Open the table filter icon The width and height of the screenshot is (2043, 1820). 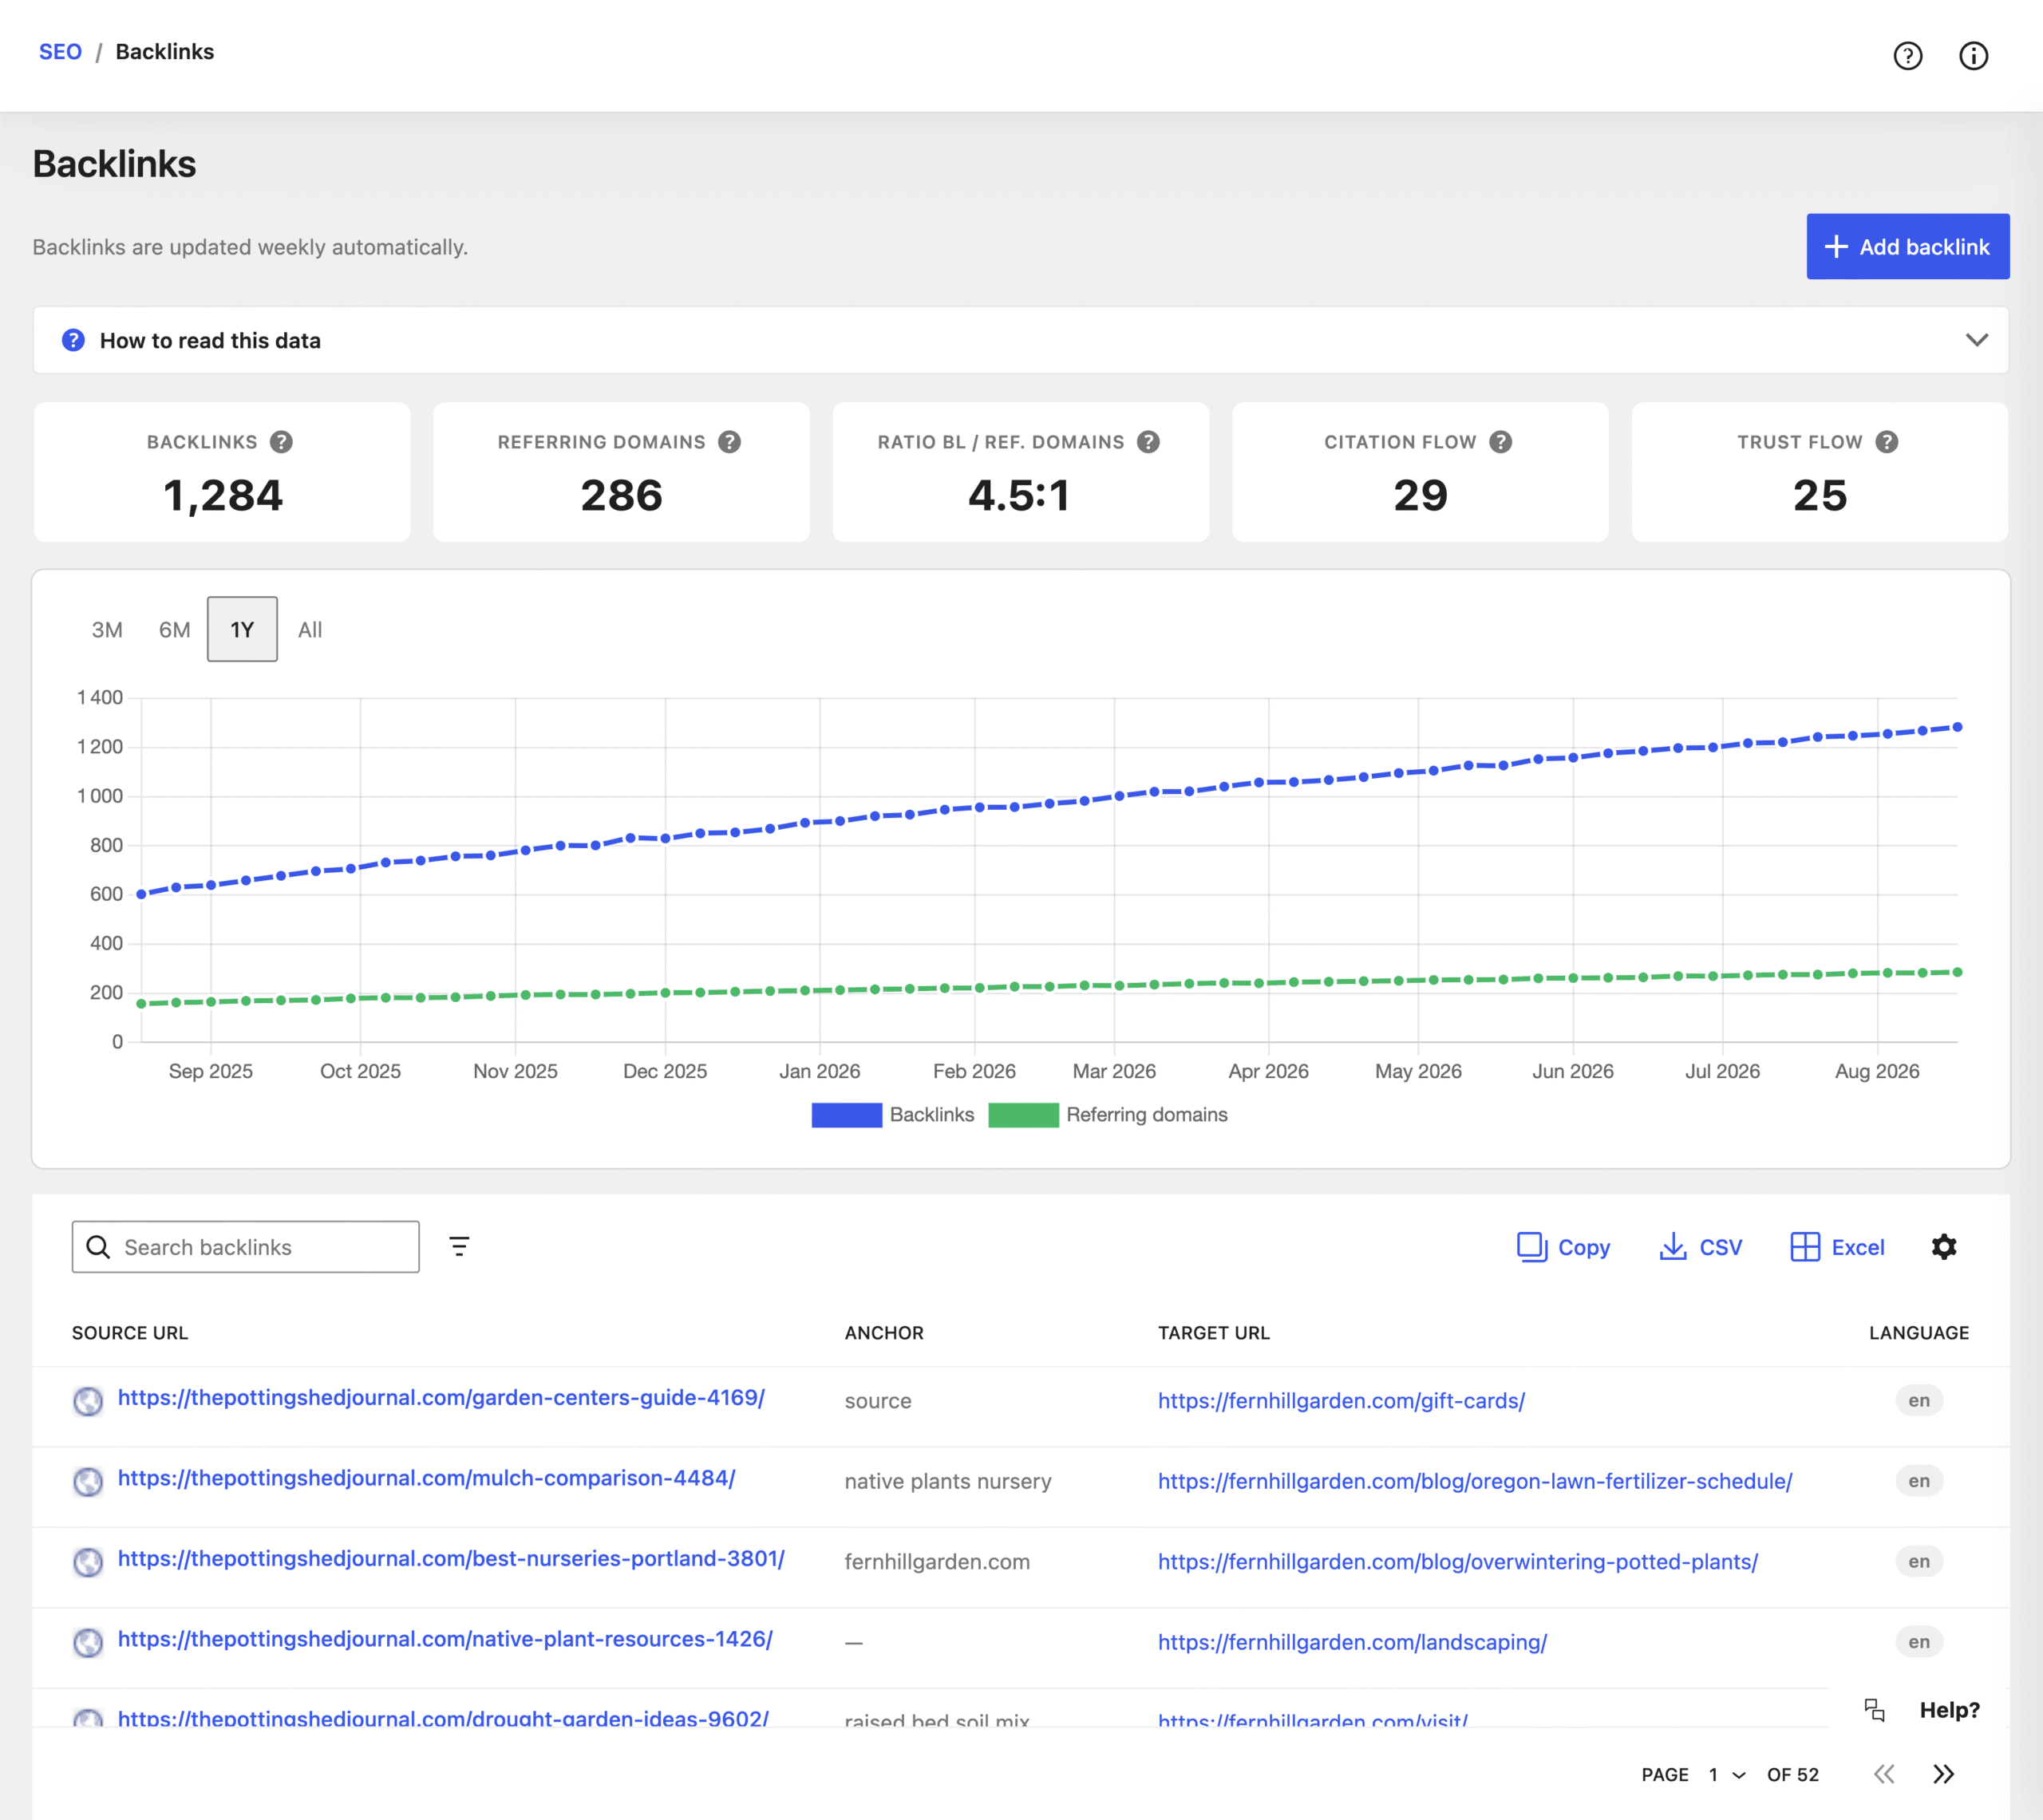[x=459, y=1246]
